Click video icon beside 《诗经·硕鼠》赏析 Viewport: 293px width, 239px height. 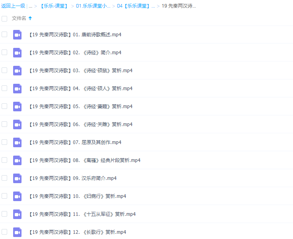(x=17, y=71)
